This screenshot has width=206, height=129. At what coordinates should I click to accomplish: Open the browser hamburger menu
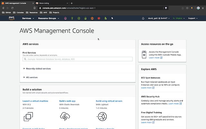pos(203,8)
